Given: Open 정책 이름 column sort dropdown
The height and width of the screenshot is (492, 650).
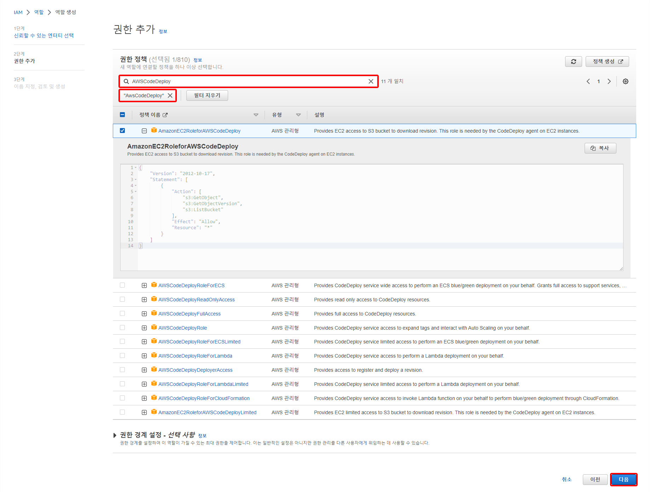Looking at the screenshot, I should [256, 115].
